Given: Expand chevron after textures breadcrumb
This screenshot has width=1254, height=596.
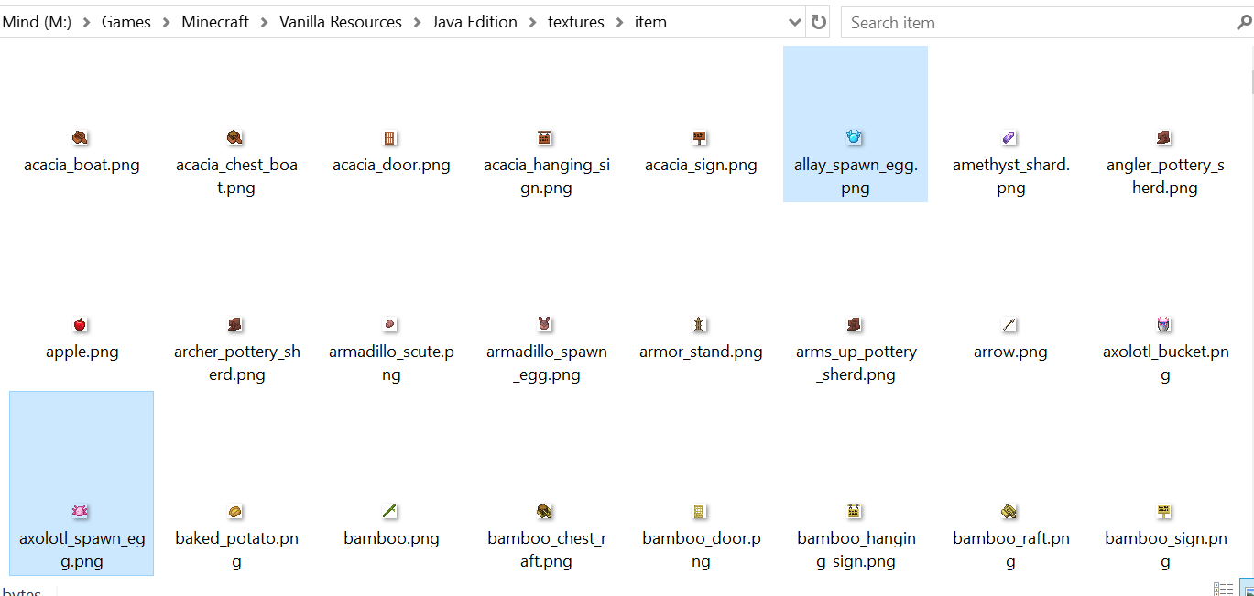Looking at the screenshot, I should [x=619, y=22].
